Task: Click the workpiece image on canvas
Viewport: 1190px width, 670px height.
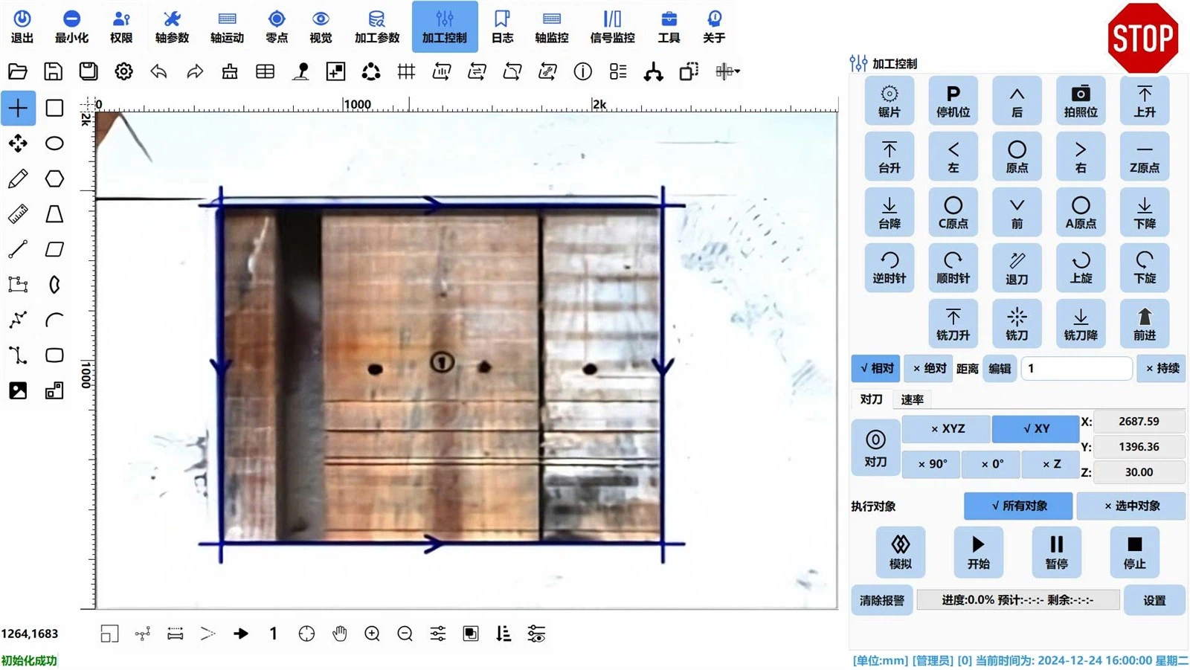Action: click(442, 375)
